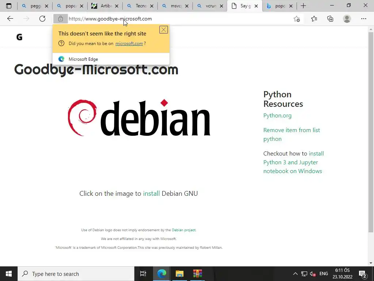Follow the microsoft.com suggestion link
This screenshot has height=281, width=374.
pos(129,44)
